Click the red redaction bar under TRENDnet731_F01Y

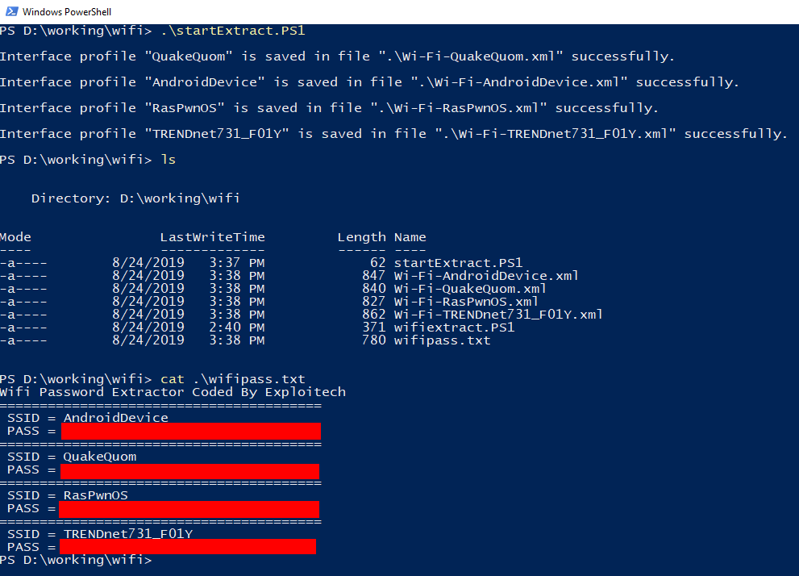pos(188,546)
